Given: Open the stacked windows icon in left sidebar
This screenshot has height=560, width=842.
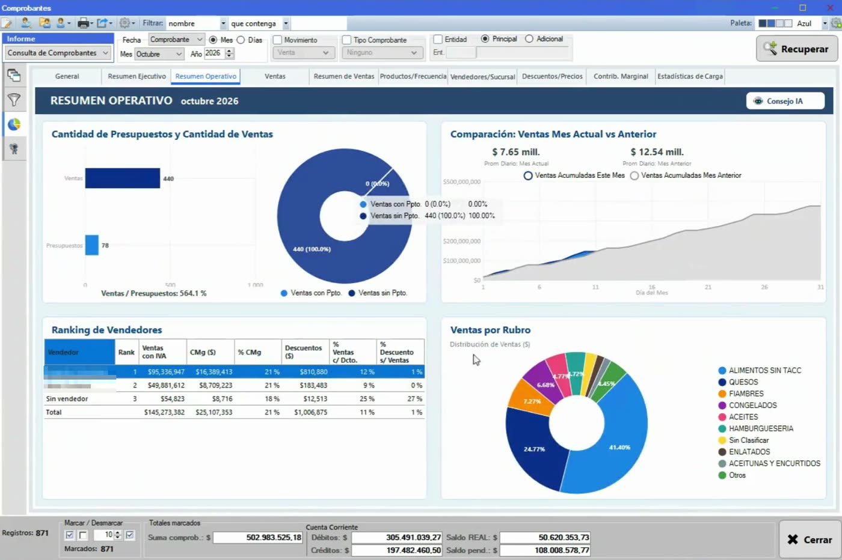Looking at the screenshot, I should [x=14, y=76].
